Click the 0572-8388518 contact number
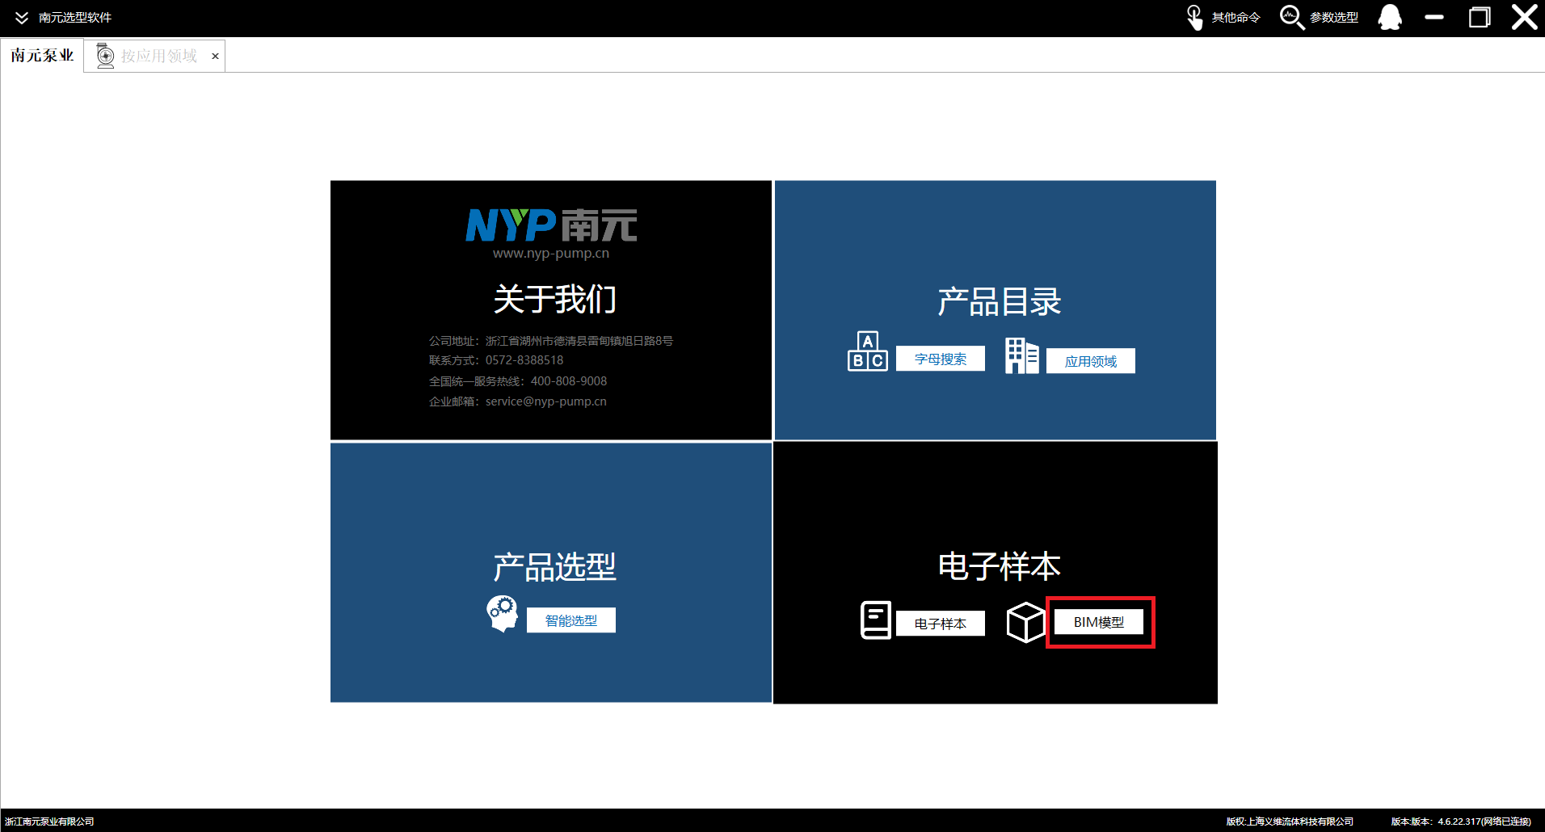This screenshot has height=832, width=1545. [x=524, y=360]
